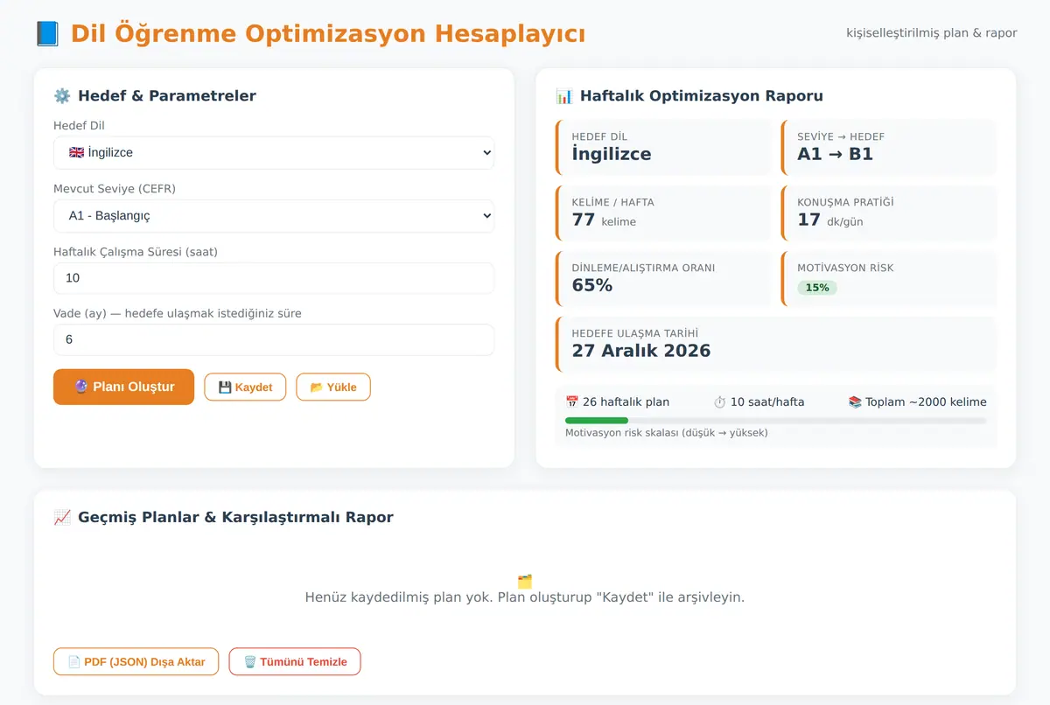Click the 'SEVİYE → HEDEF' card label
1050x705 pixels.
coord(841,136)
